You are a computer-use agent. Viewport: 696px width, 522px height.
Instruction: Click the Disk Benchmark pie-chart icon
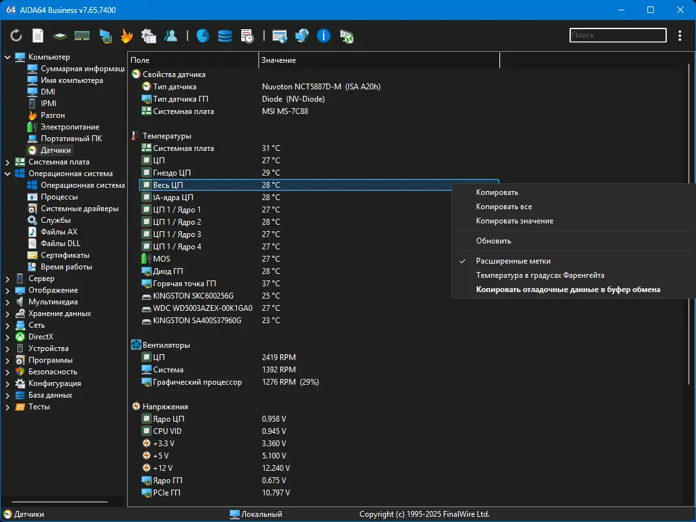pos(202,36)
